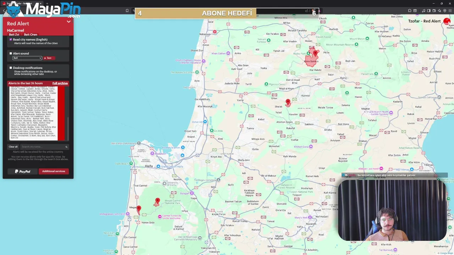Click the bookmark icon in address bar

coord(127,11)
